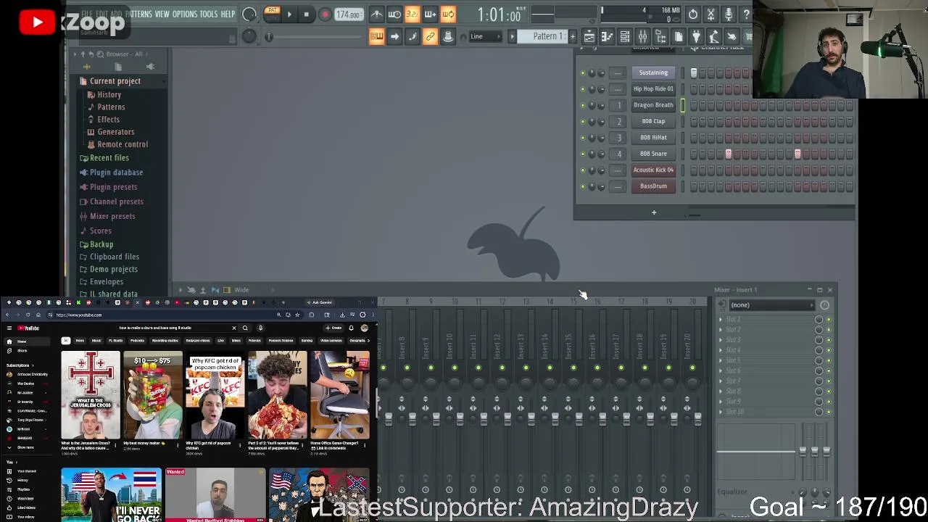Start playback with the FL Studio play button

pyautogui.click(x=289, y=14)
